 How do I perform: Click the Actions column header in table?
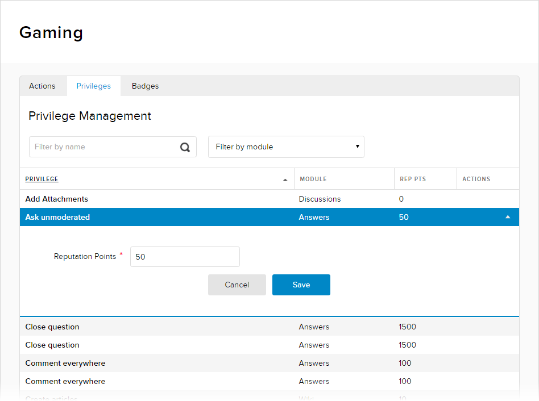[x=476, y=179]
